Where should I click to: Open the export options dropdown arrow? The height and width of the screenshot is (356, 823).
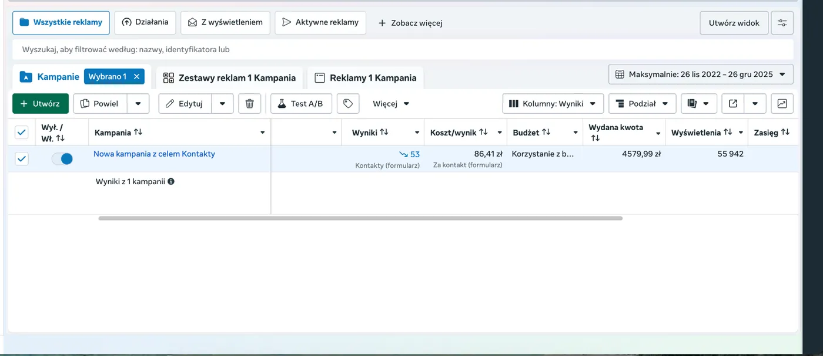pyautogui.click(x=755, y=104)
